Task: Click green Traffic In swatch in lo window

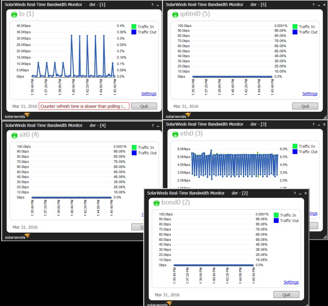Action: pyautogui.click(x=134, y=27)
